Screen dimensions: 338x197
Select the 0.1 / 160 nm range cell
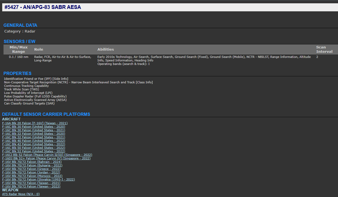(x=19, y=57)
